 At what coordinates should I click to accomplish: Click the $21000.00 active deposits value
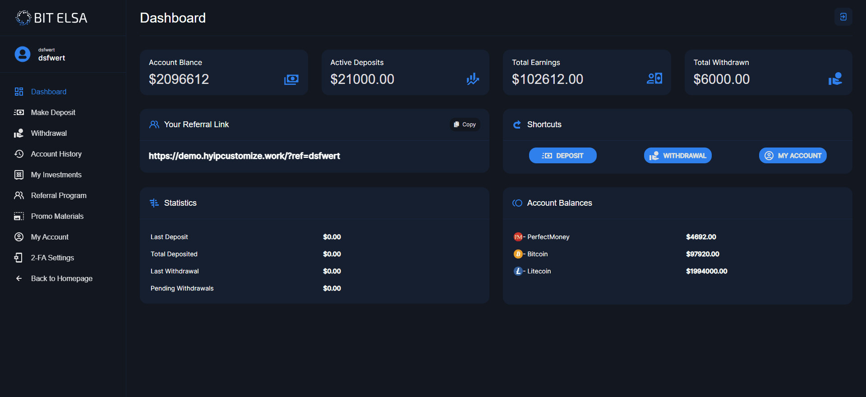pos(362,79)
